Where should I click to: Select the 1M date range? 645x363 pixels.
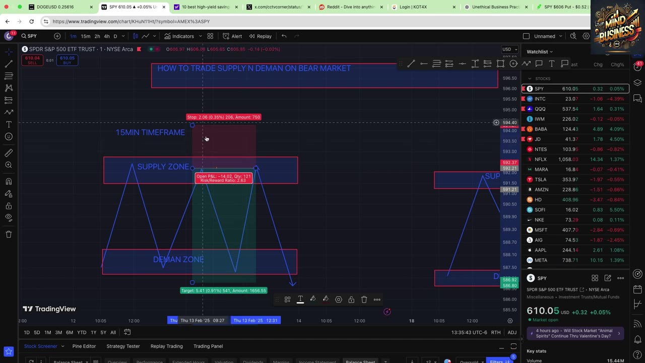point(47,332)
